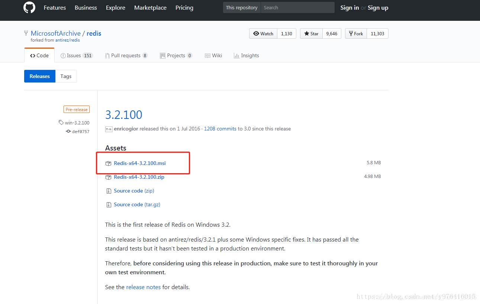
Task: Open GitHub home via Octocat logo
Action: [29, 7]
